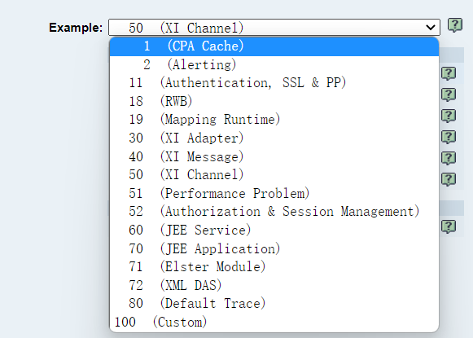Choose 70 (JEE Application)

tap(274, 248)
